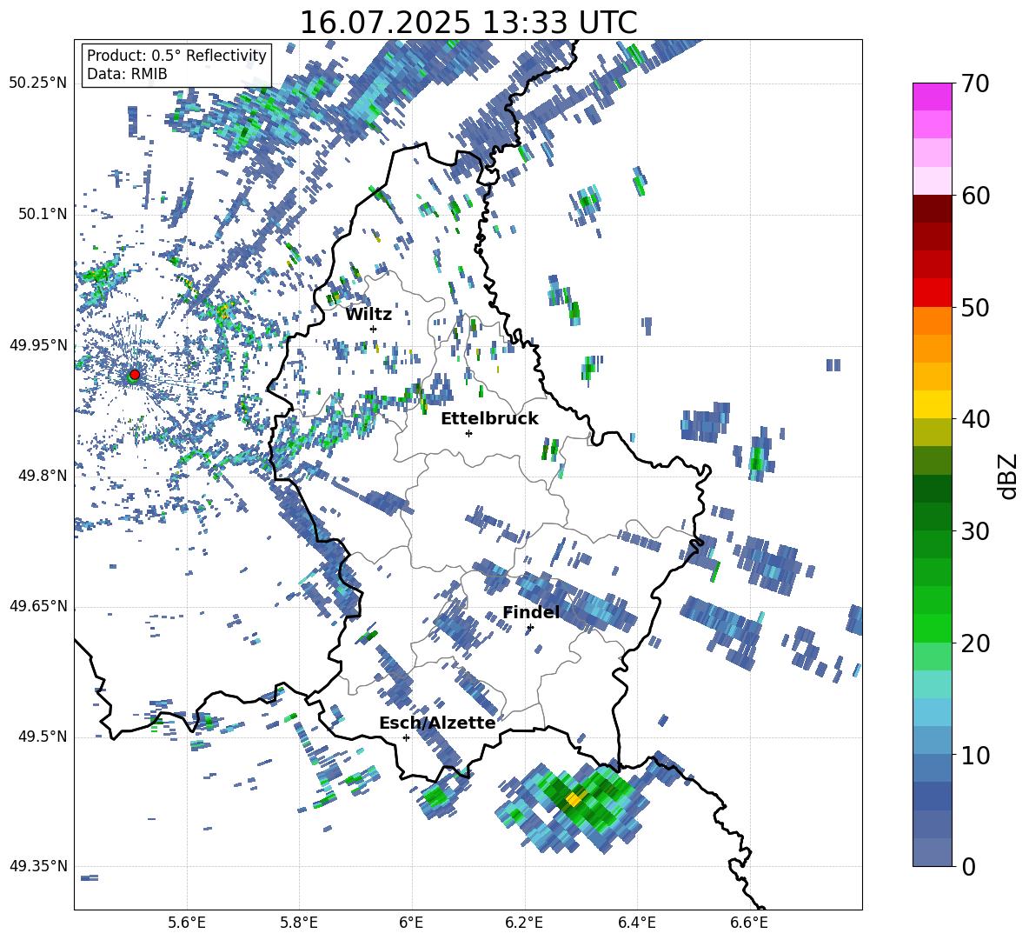Click the 5.6°E longitude label
The height and width of the screenshot is (940, 1029).
tap(187, 923)
